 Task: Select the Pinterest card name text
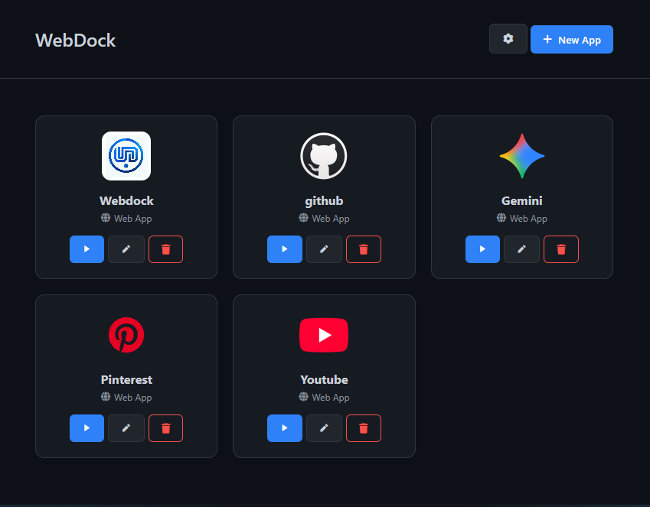click(x=126, y=380)
